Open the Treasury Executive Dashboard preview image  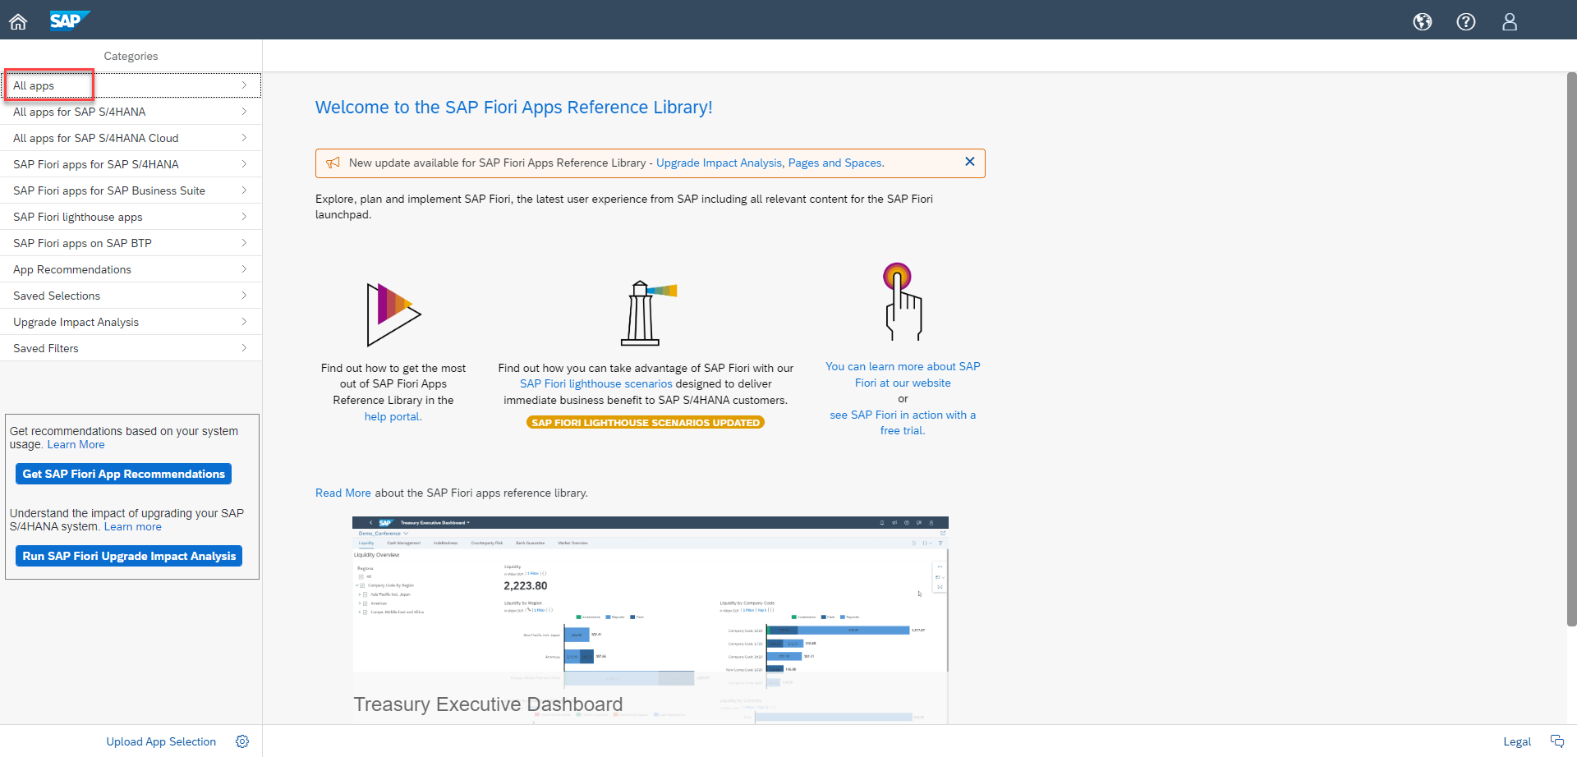(650, 620)
